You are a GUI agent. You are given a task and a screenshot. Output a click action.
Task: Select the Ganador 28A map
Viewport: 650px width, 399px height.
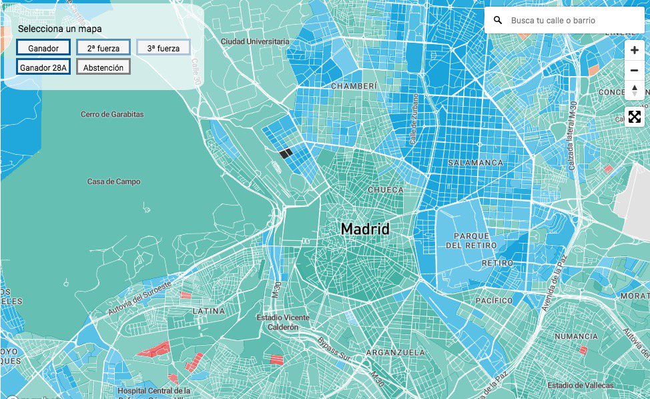click(x=43, y=67)
